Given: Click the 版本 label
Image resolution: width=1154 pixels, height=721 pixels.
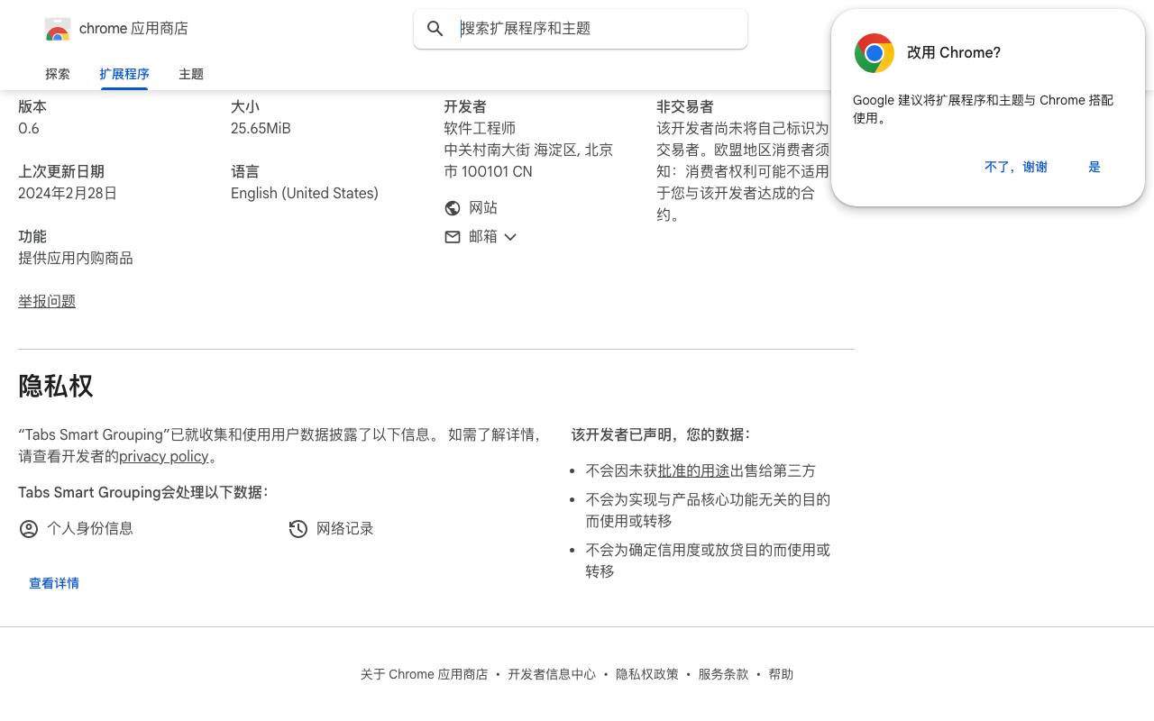Looking at the screenshot, I should click(32, 107).
